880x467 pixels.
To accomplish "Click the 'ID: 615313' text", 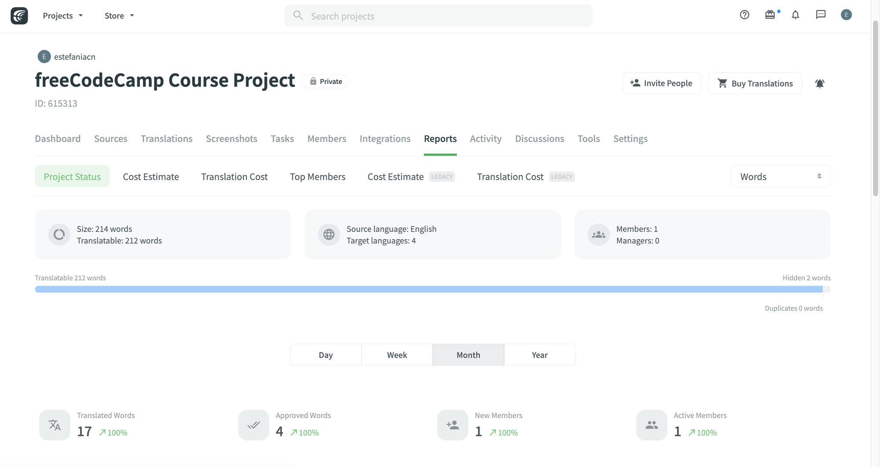I will (x=56, y=103).
